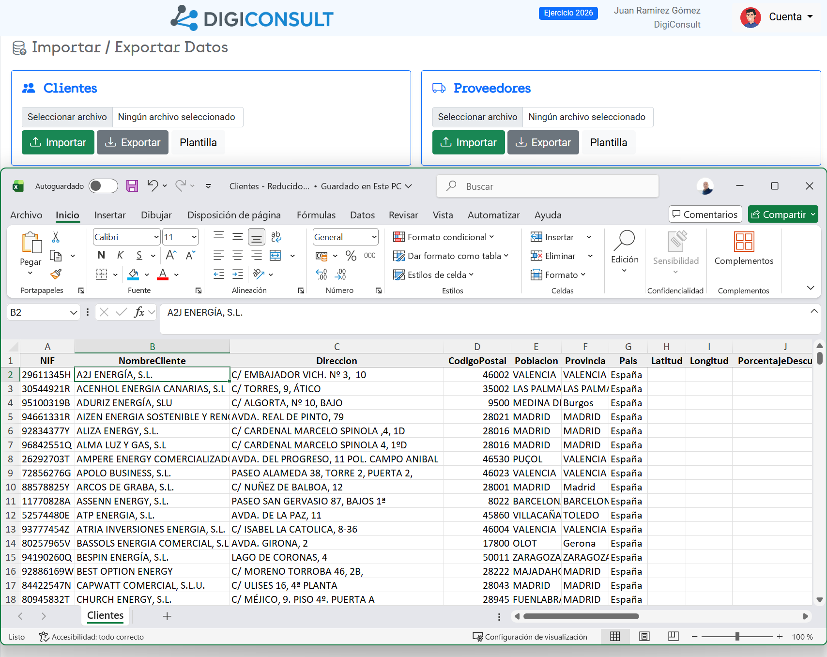Switch to Page Break Preview in status bar
827x657 pixels.
click(x=674, y=636)
